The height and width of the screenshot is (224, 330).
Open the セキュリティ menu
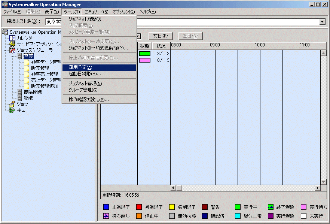click(x=96, y=12)
